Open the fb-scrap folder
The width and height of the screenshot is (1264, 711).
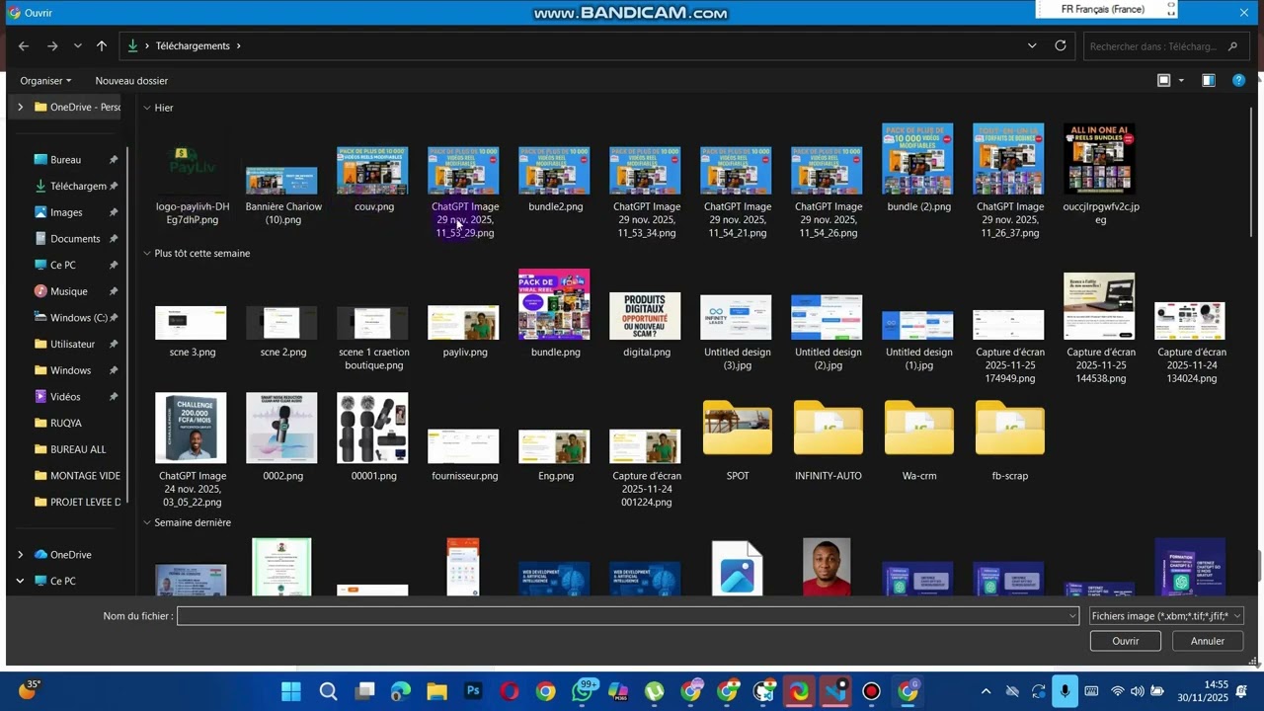tap(1009, 440)
